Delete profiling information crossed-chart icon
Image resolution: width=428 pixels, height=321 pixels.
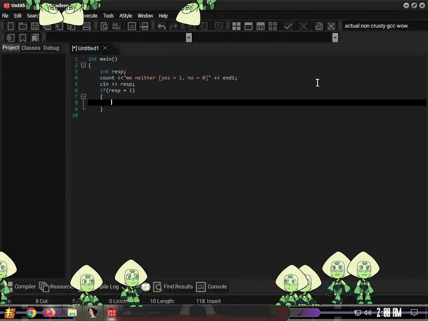[331, 26]
